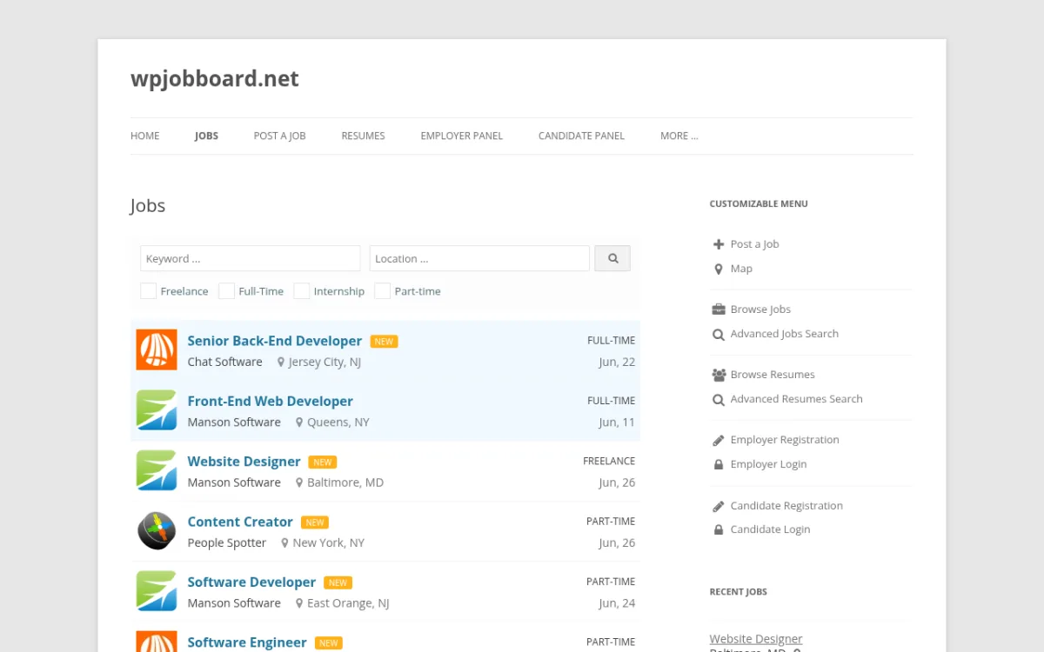Open the Software Developer job title
Screen dimensions: 1044x652
pyautogui.click(x=251, y=582)
